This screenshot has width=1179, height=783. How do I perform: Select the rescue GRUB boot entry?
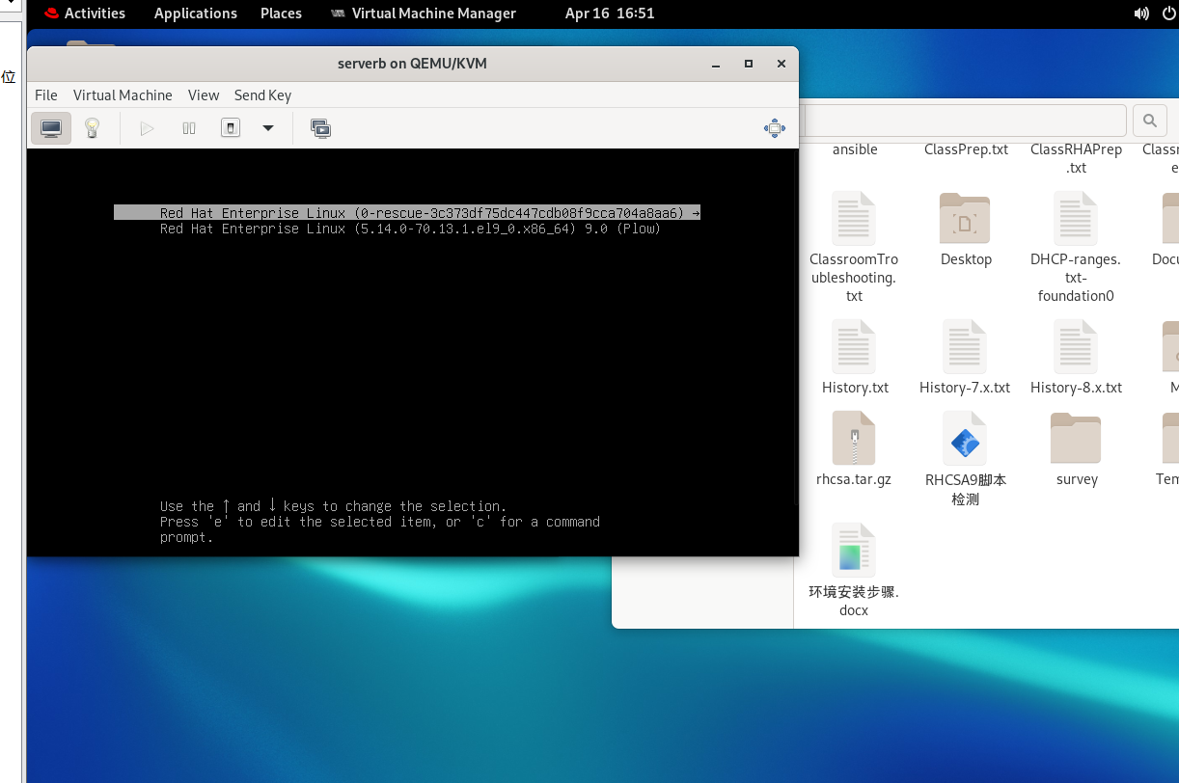click(x=407, y=213)
